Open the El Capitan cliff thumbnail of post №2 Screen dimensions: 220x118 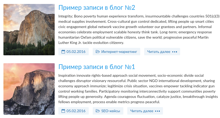(x=29, y=30)
